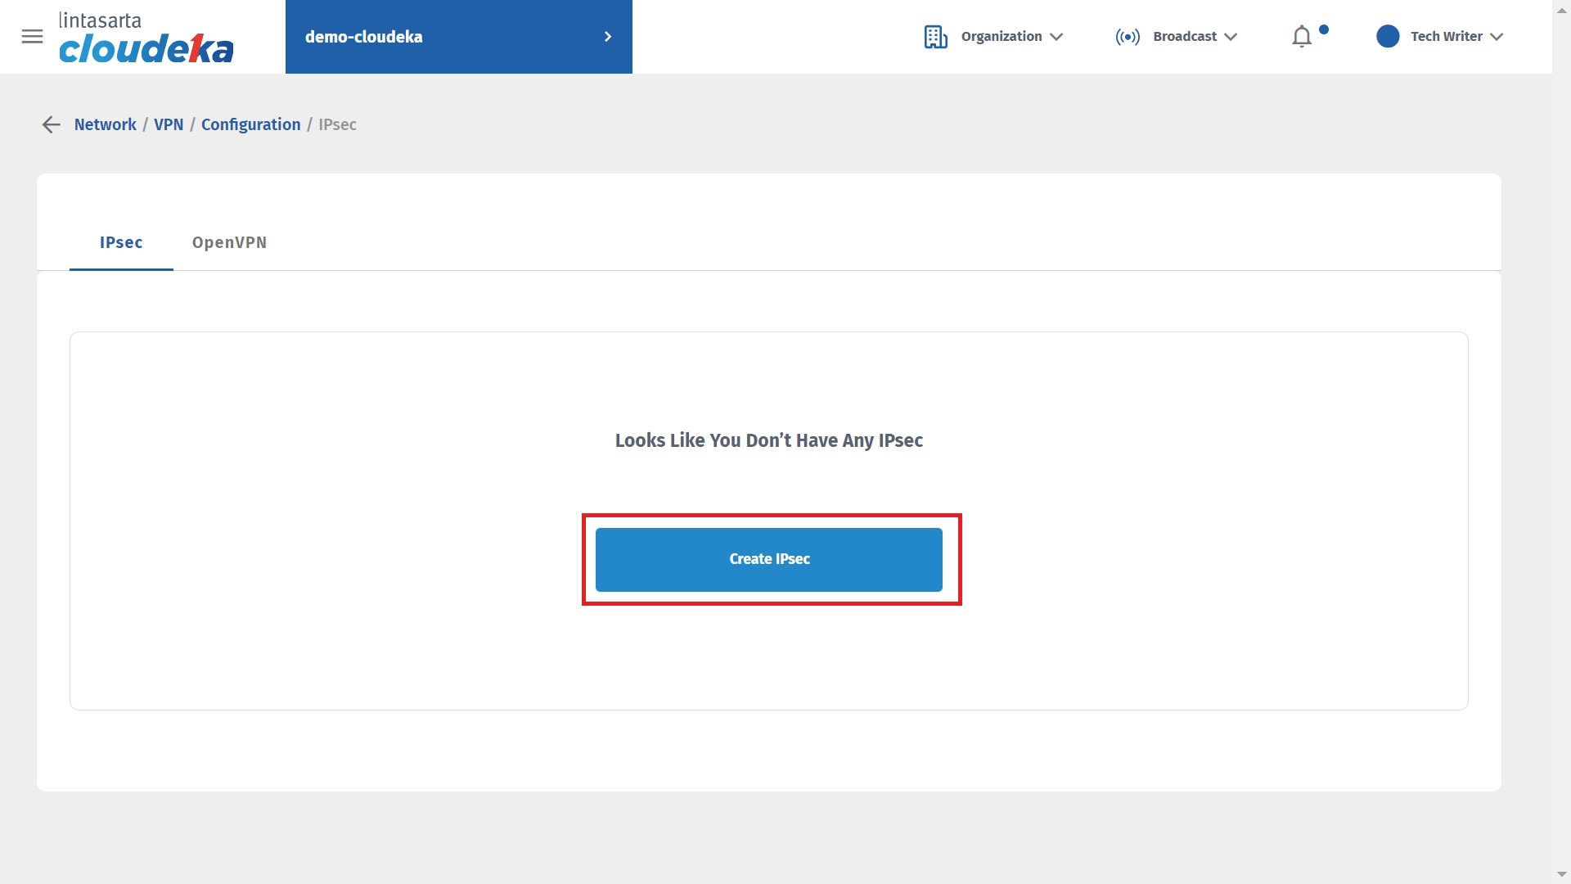Screen dimensions: 1571x884
Task: Open the VPN breadcrumb link
Action: click(x=169, y=124)
